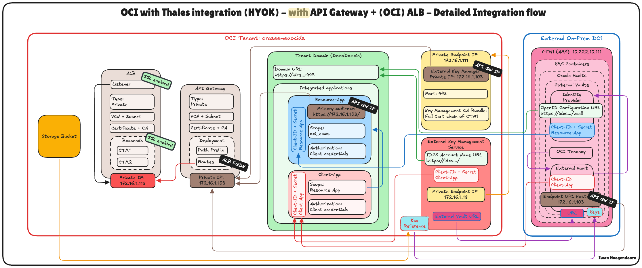Click the Domain URL box

click(x=325, y=72)
